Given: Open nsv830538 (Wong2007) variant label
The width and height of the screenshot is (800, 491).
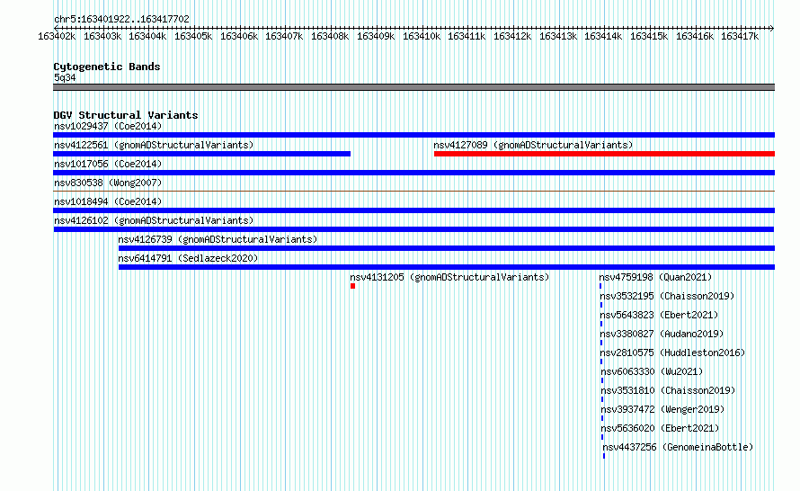Looking at the screenshot, I should [x=108, y=183].
